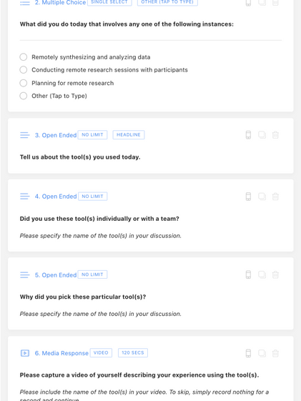Screen dimensions: 301x401
Task: Select 'Conducting remote research sessions with participants' option
Action: pyautogui.click(x=24, y=69)
